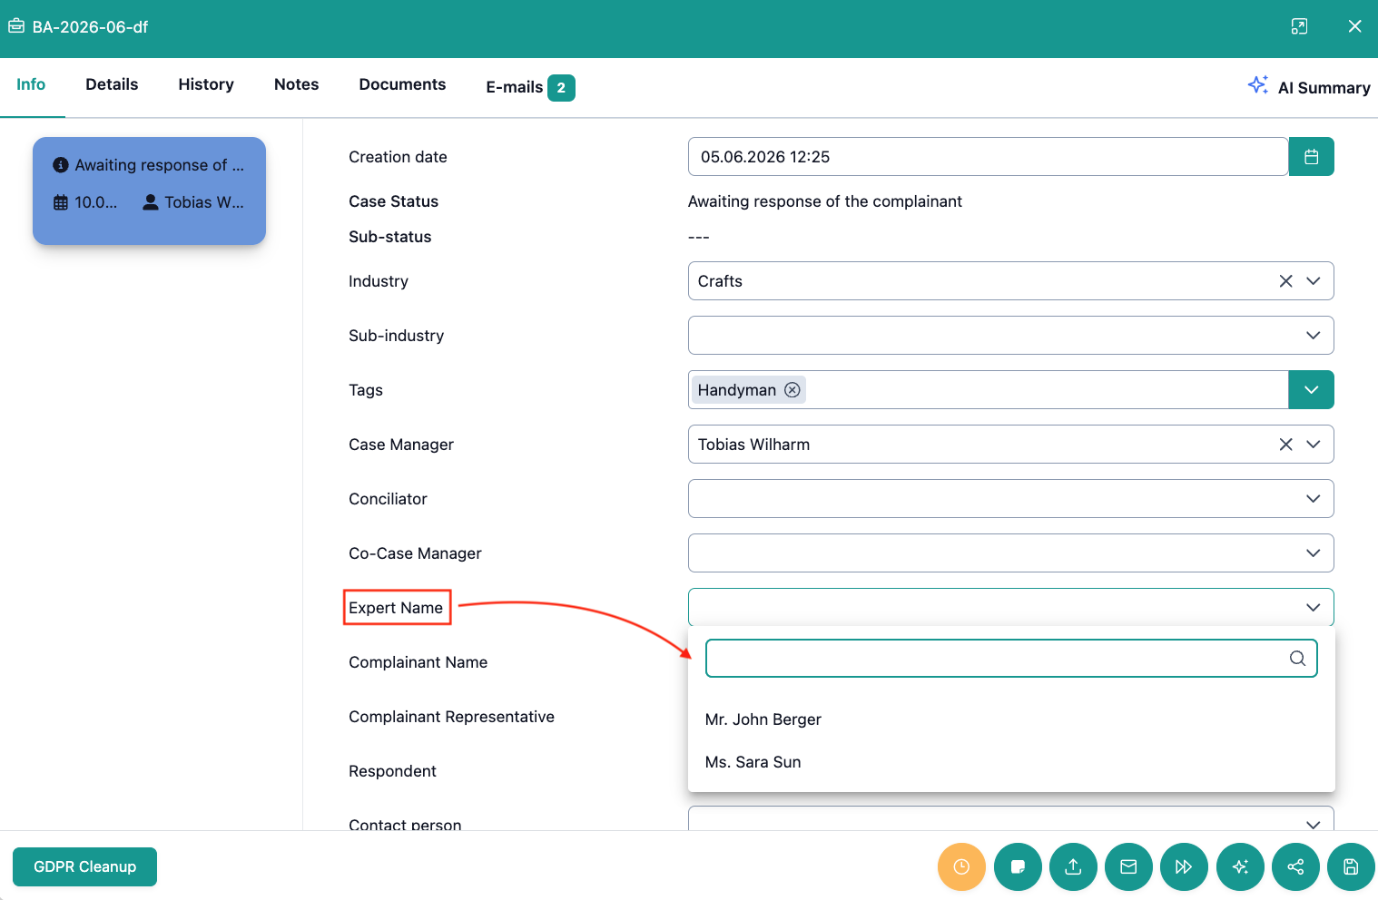Open the E-mails tab

[530, 87]
